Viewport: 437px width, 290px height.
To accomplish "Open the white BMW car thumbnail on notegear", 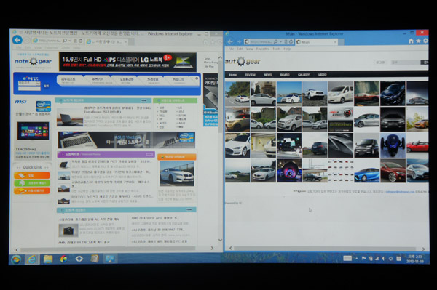I will pyautogui.click(x=177, y=174).
